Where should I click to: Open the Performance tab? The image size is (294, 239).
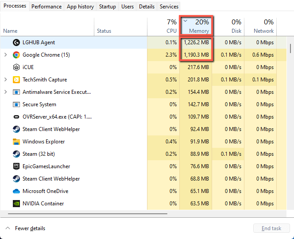46,7
